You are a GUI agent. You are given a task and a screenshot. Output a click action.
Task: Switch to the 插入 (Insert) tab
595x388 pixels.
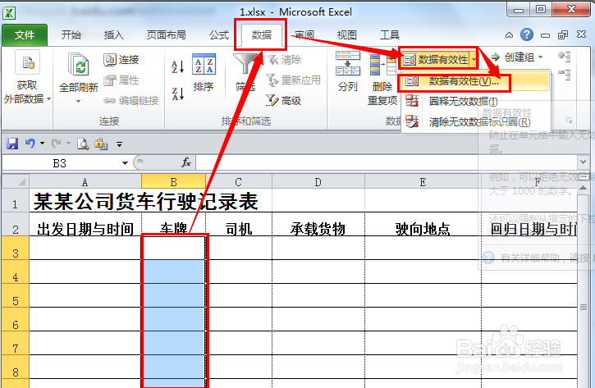113,35
